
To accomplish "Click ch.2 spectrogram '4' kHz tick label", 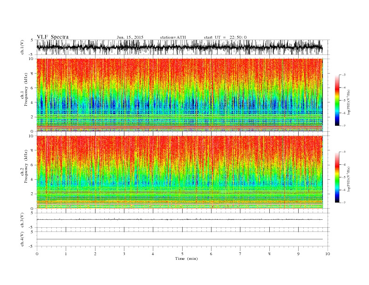I will 33,180.
